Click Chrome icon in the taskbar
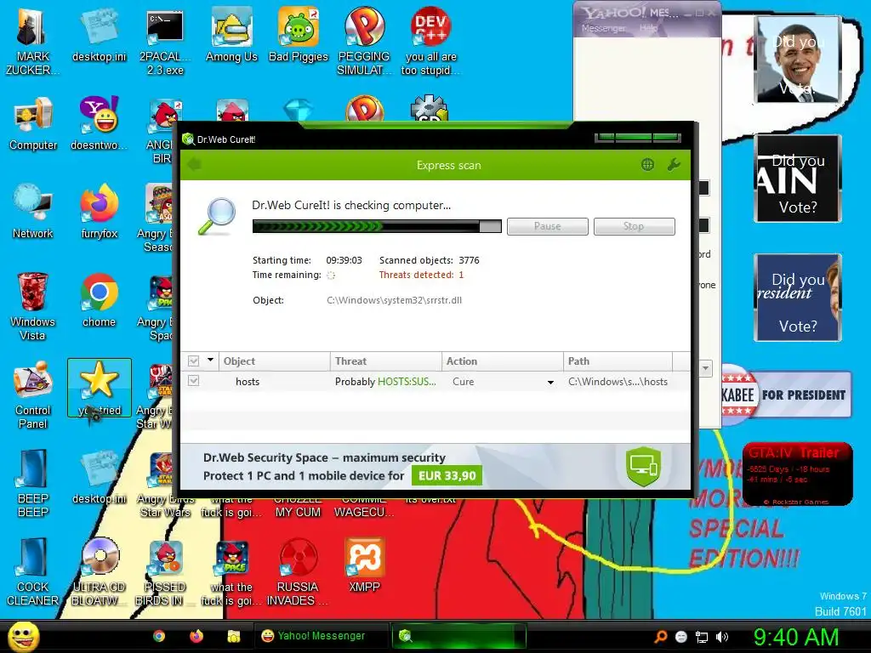871x653 pixels. click(x=159, y=636)
